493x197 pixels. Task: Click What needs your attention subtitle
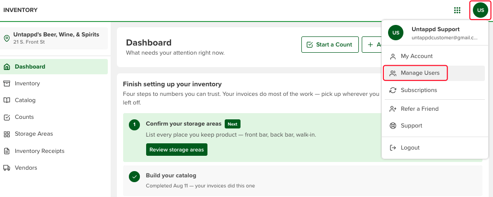[x=175, y=53]
